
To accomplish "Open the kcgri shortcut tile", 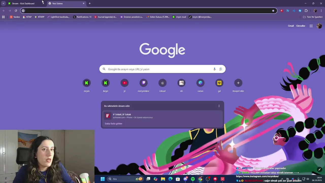I will (106, 83).
